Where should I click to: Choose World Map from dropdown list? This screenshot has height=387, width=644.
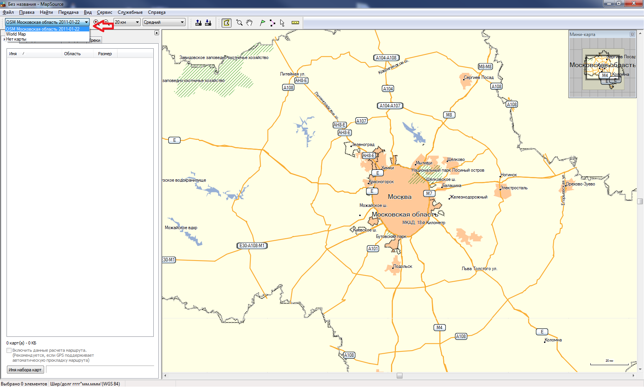coord(16,34)
